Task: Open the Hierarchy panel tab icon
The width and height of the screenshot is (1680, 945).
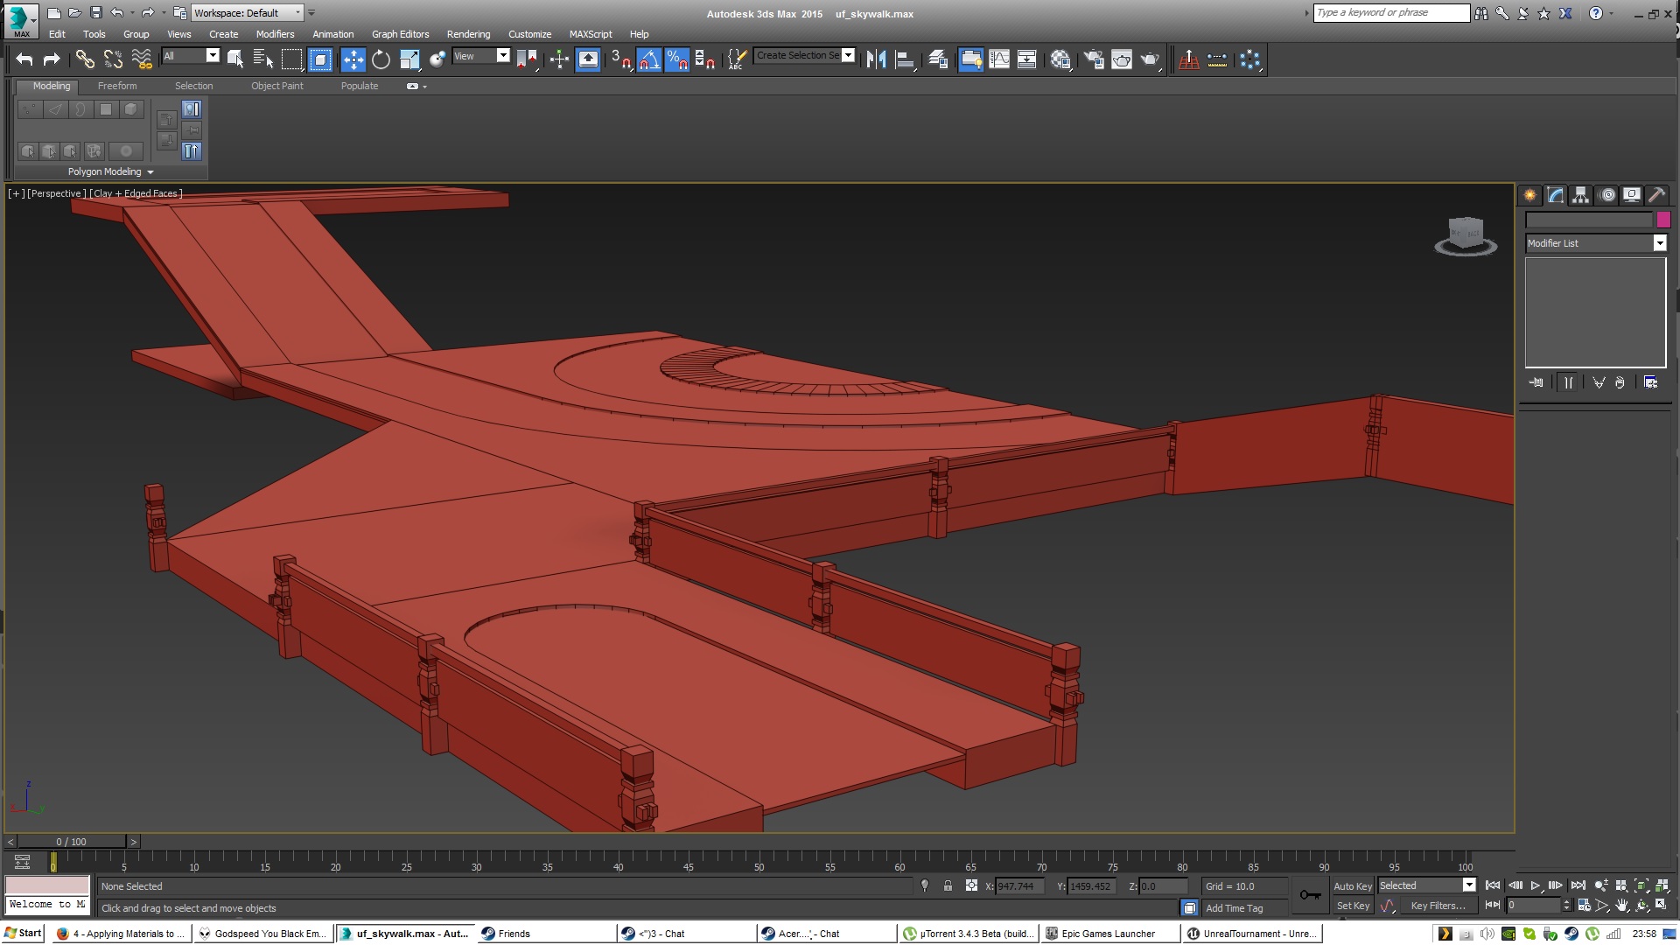Action: pyautogui.click(x=1580, y=195)
